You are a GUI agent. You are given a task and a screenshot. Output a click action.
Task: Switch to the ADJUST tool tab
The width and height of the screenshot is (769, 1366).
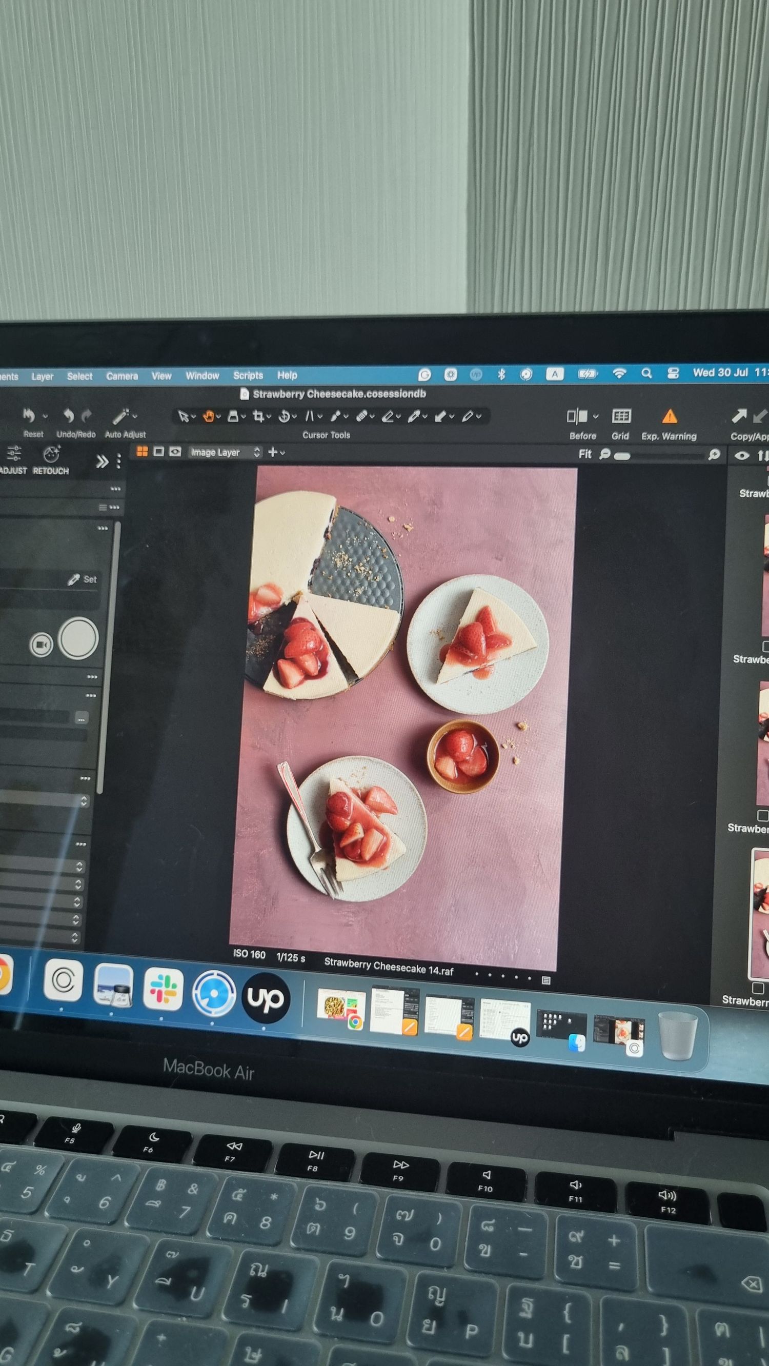click(13, 460)
